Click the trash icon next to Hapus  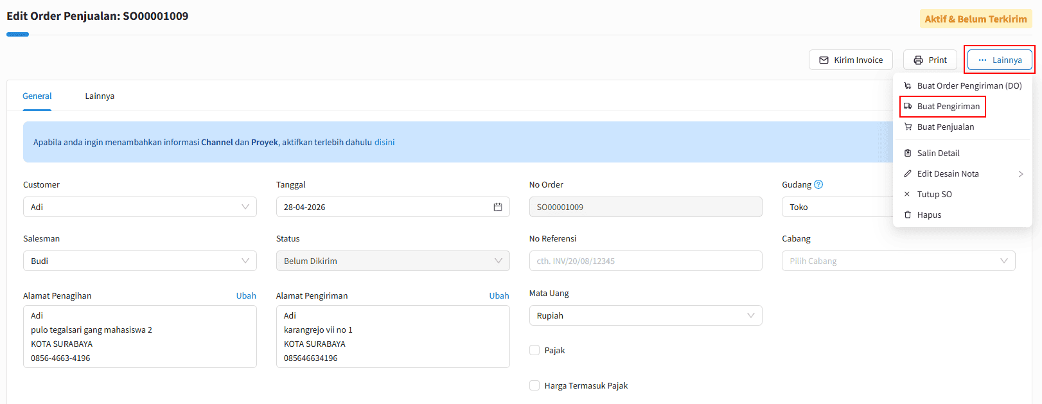pos(908,215)
